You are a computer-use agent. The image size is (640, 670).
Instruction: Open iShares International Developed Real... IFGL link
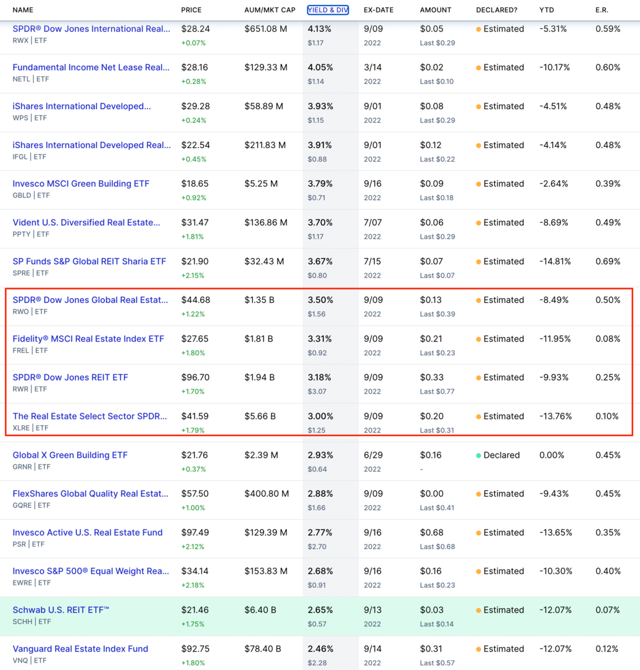pyautogui.click(x=91, y=145)
